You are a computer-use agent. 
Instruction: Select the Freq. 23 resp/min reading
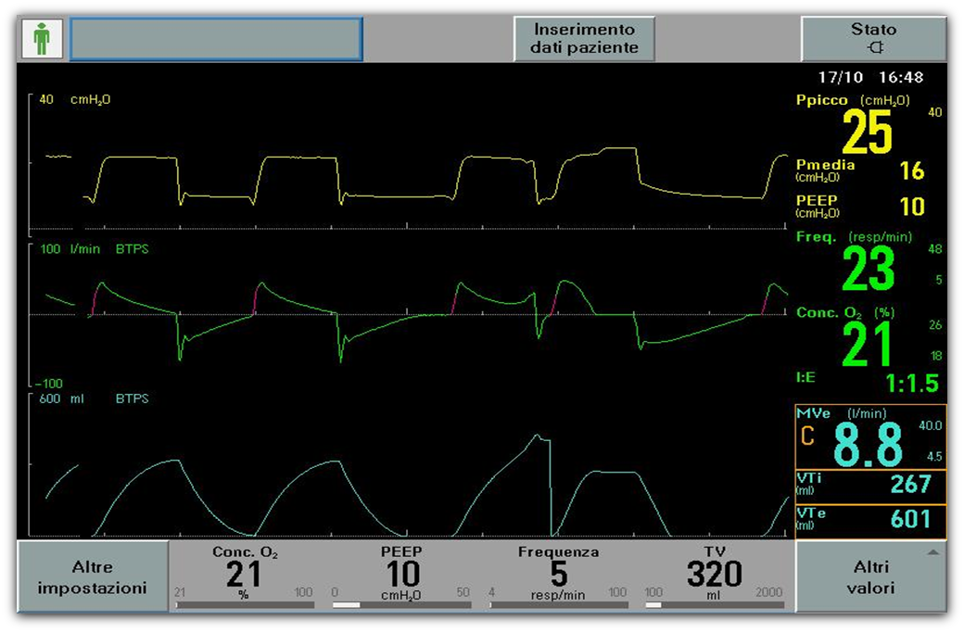[868, 269]
